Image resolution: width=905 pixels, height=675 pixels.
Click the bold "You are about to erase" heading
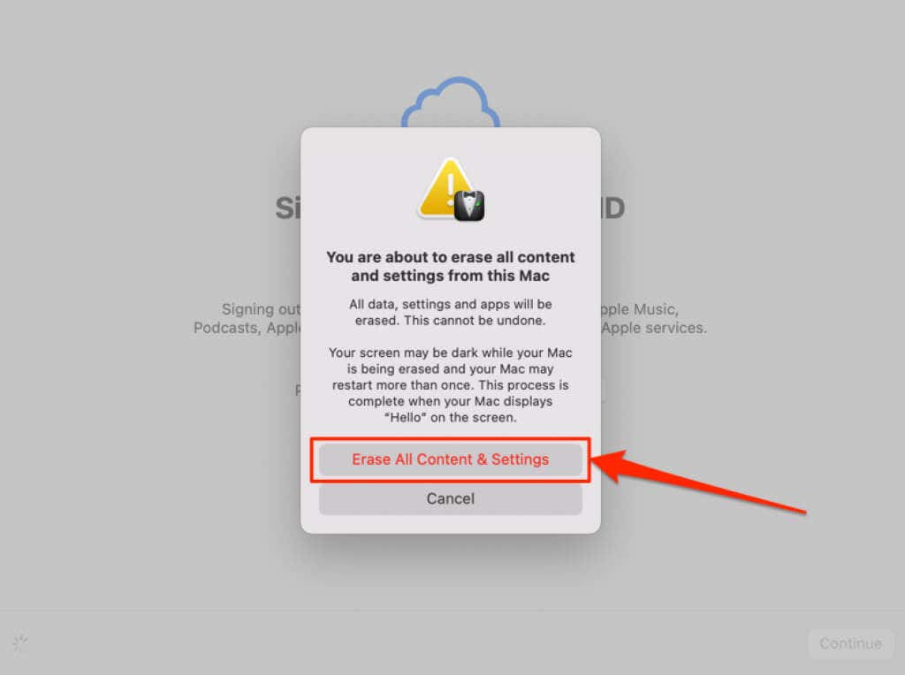point(450,266)
